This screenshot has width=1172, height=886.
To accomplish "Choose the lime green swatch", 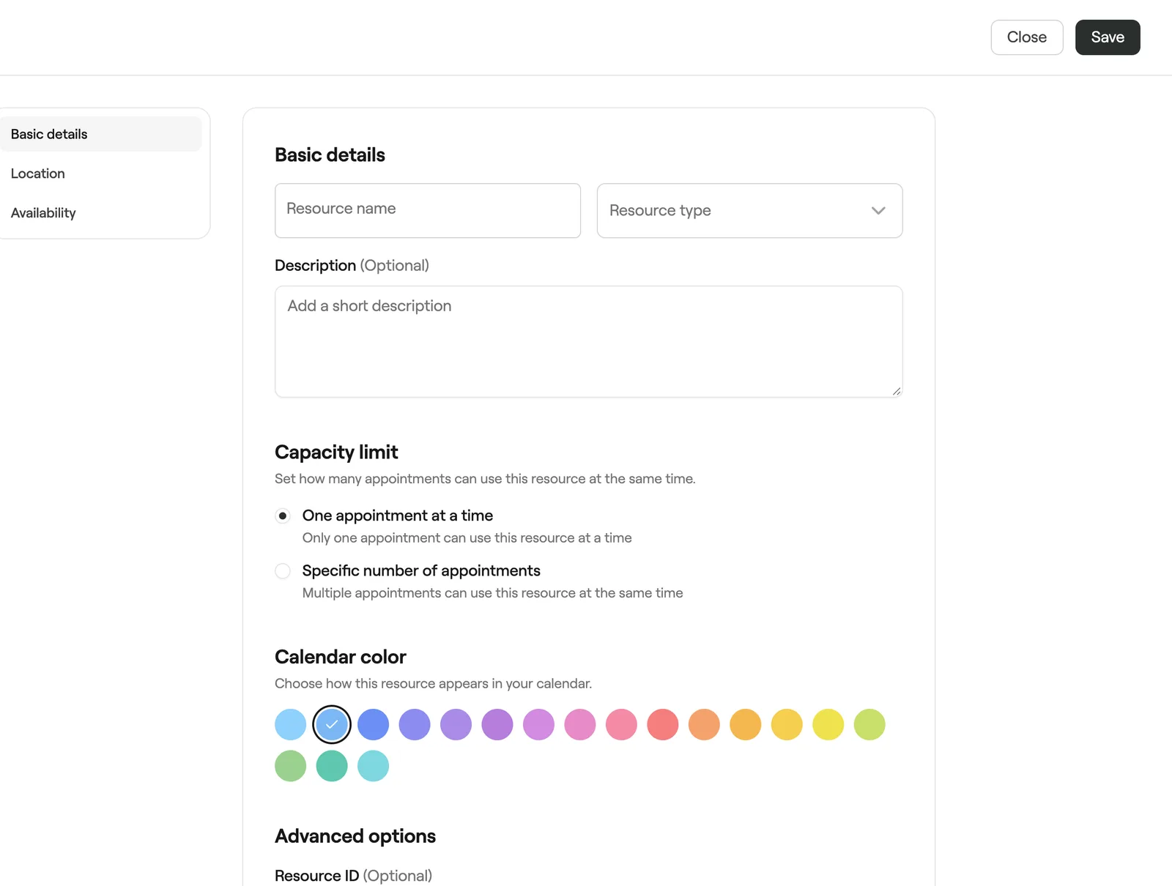I will pyautogui.click(x=870, y=725).
